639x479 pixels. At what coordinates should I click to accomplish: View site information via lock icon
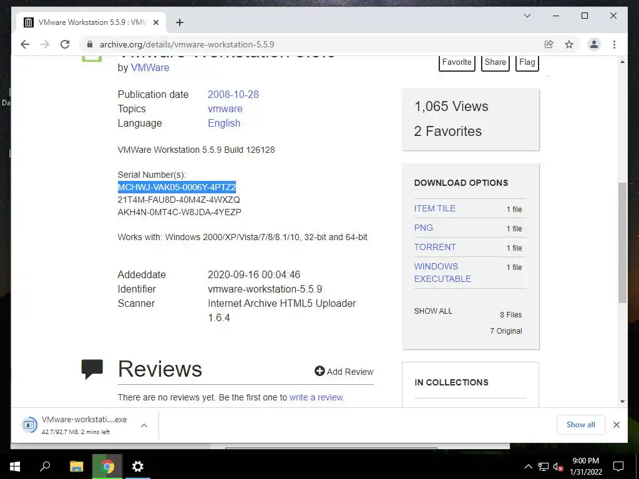[x=90, y=44]
